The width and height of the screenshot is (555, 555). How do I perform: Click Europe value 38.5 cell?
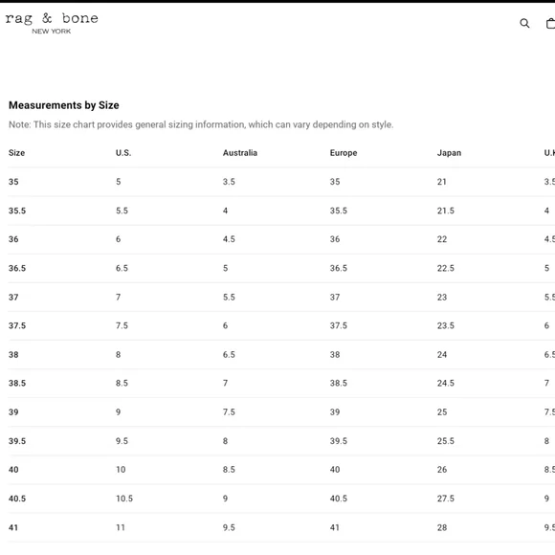pos(339,383)
